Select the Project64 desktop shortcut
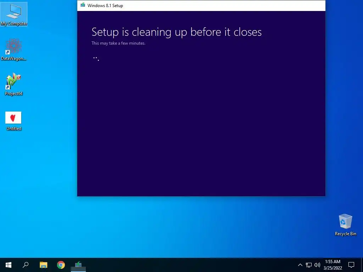 [14, 84]
